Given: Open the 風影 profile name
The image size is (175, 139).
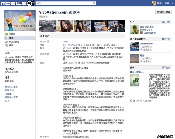Looking at the screenshot, I should coord(142,56).
